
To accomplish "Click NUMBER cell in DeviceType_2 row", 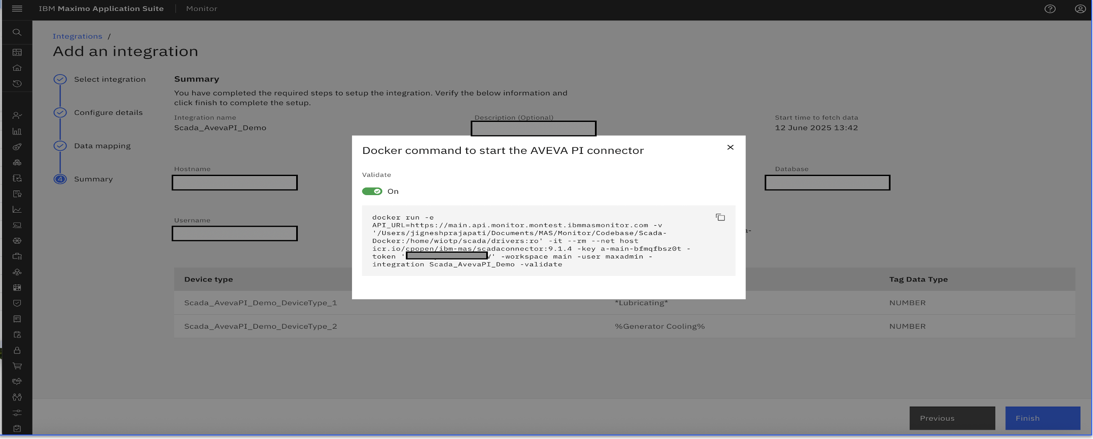I will tap(907, 326).
